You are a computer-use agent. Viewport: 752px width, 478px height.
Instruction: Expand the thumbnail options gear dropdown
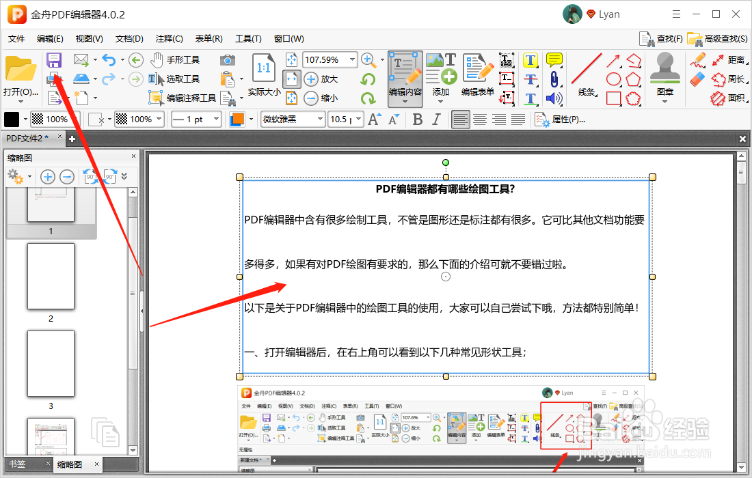click(29, 177)
